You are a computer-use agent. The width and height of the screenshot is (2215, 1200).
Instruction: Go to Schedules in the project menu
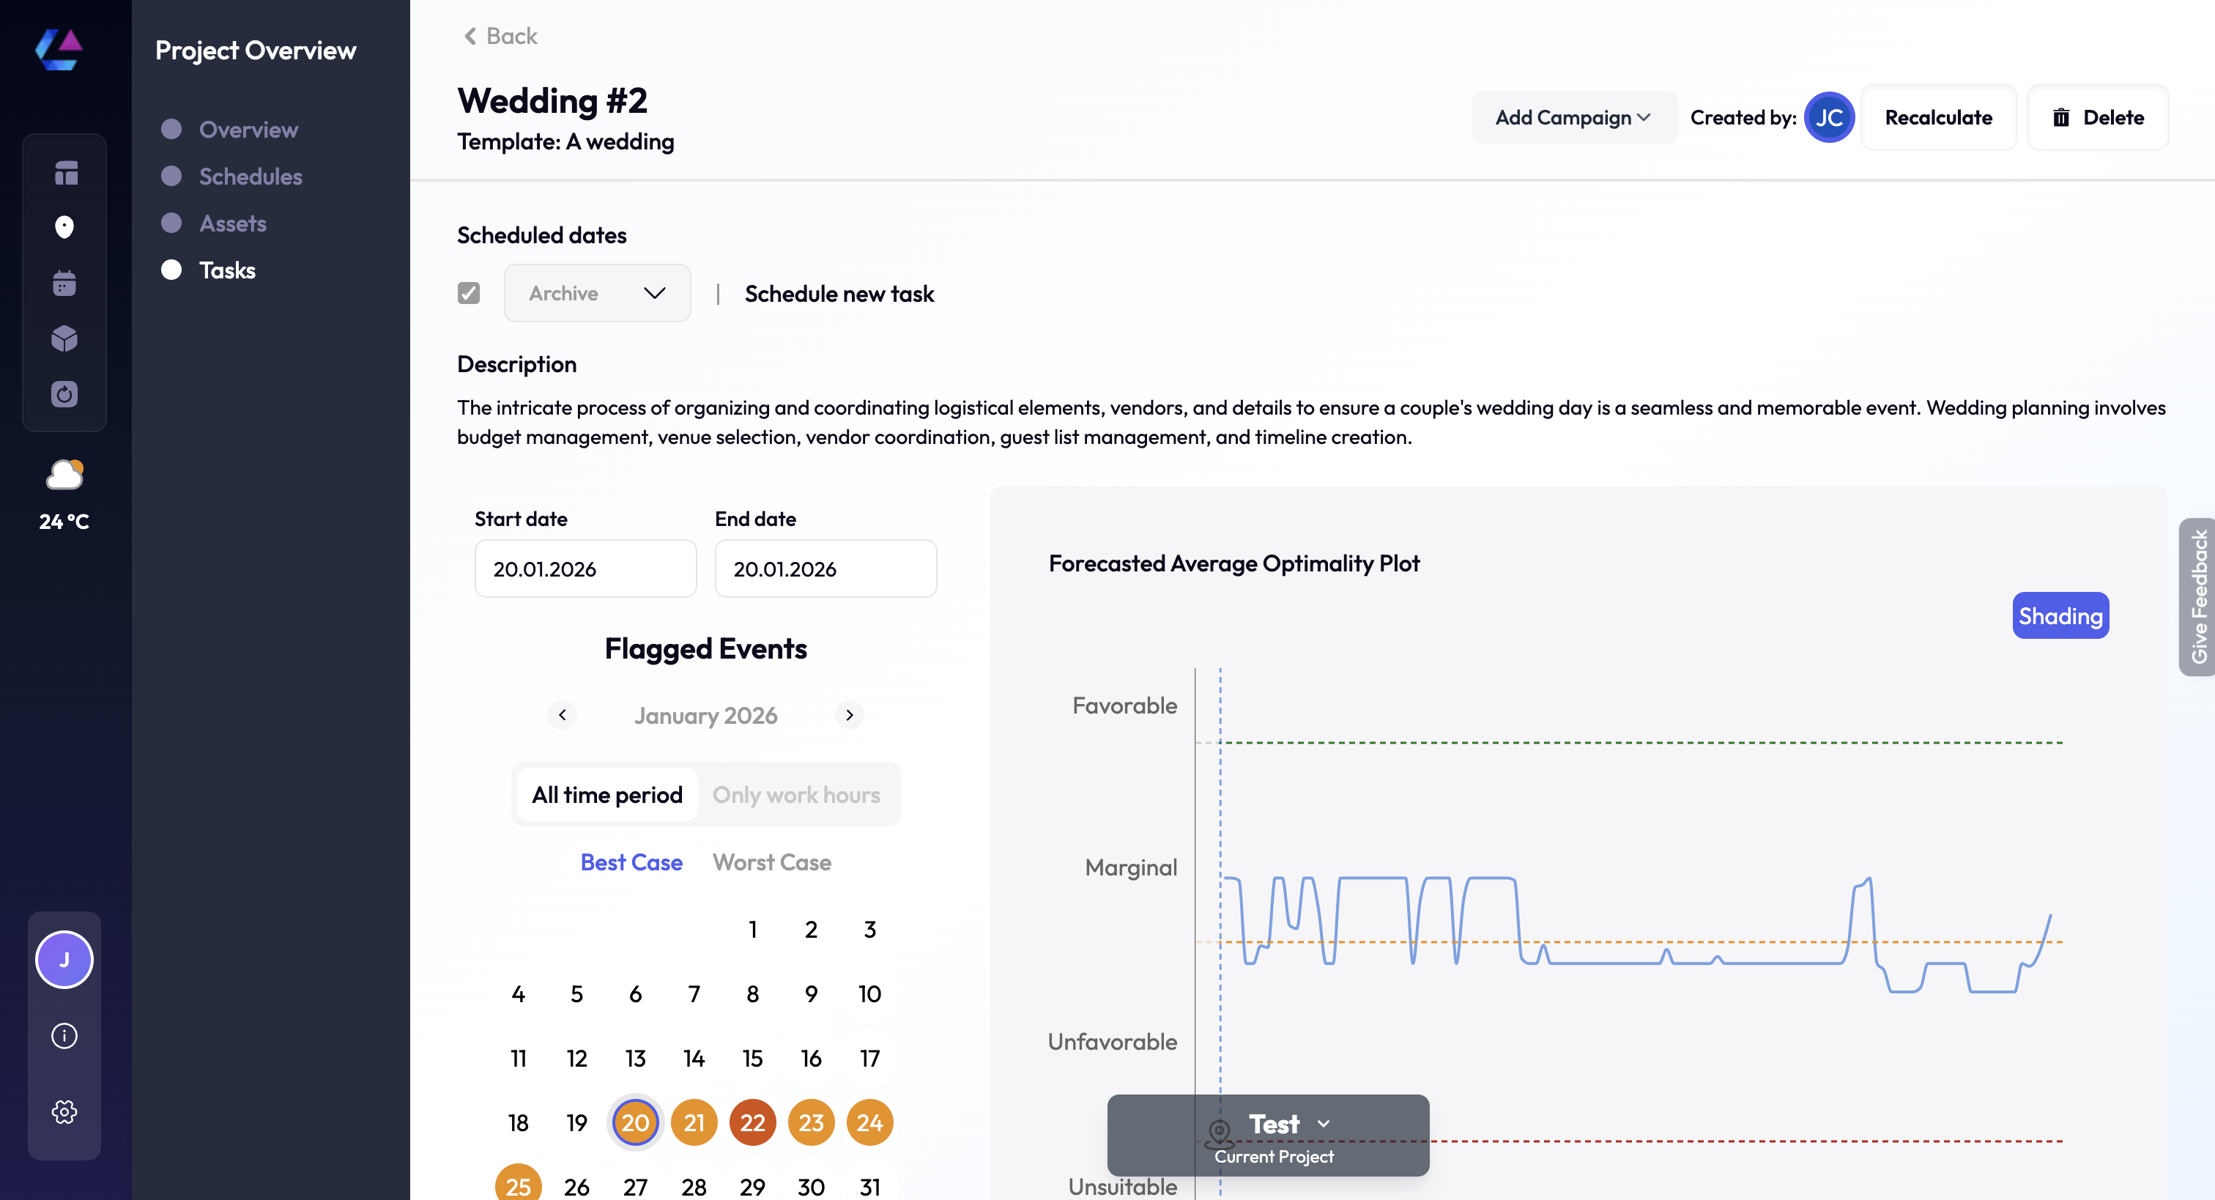(251, 177)
